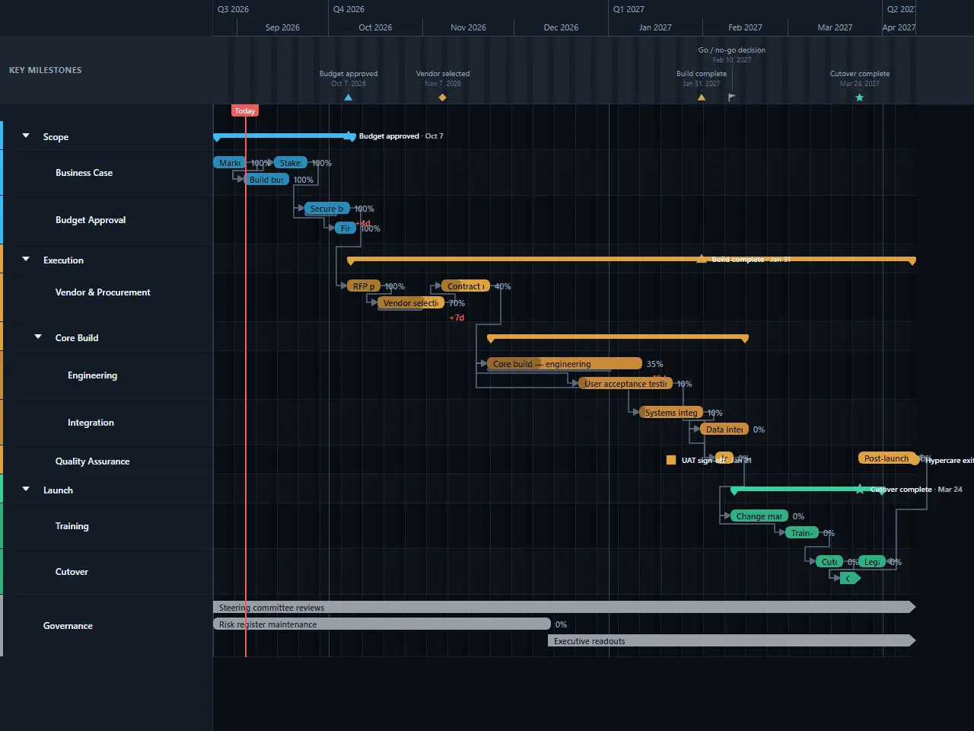The image size is (974, 731).
Task: Click the triangle on the Execution summary bar
Action: (x=702, y=259)
